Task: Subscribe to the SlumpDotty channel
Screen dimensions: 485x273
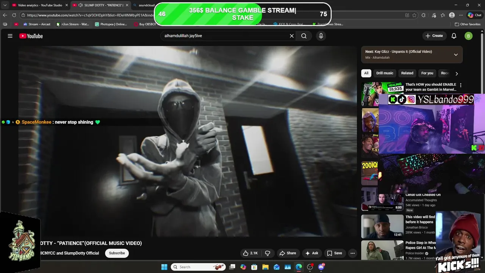Action: pyautogui.click(x=117, y=253)
